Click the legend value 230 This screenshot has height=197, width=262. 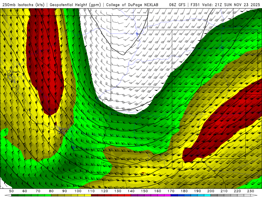(x=251, y=191)
